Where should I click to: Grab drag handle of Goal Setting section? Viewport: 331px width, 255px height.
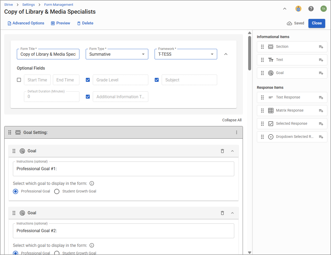(x=10, y=132)
